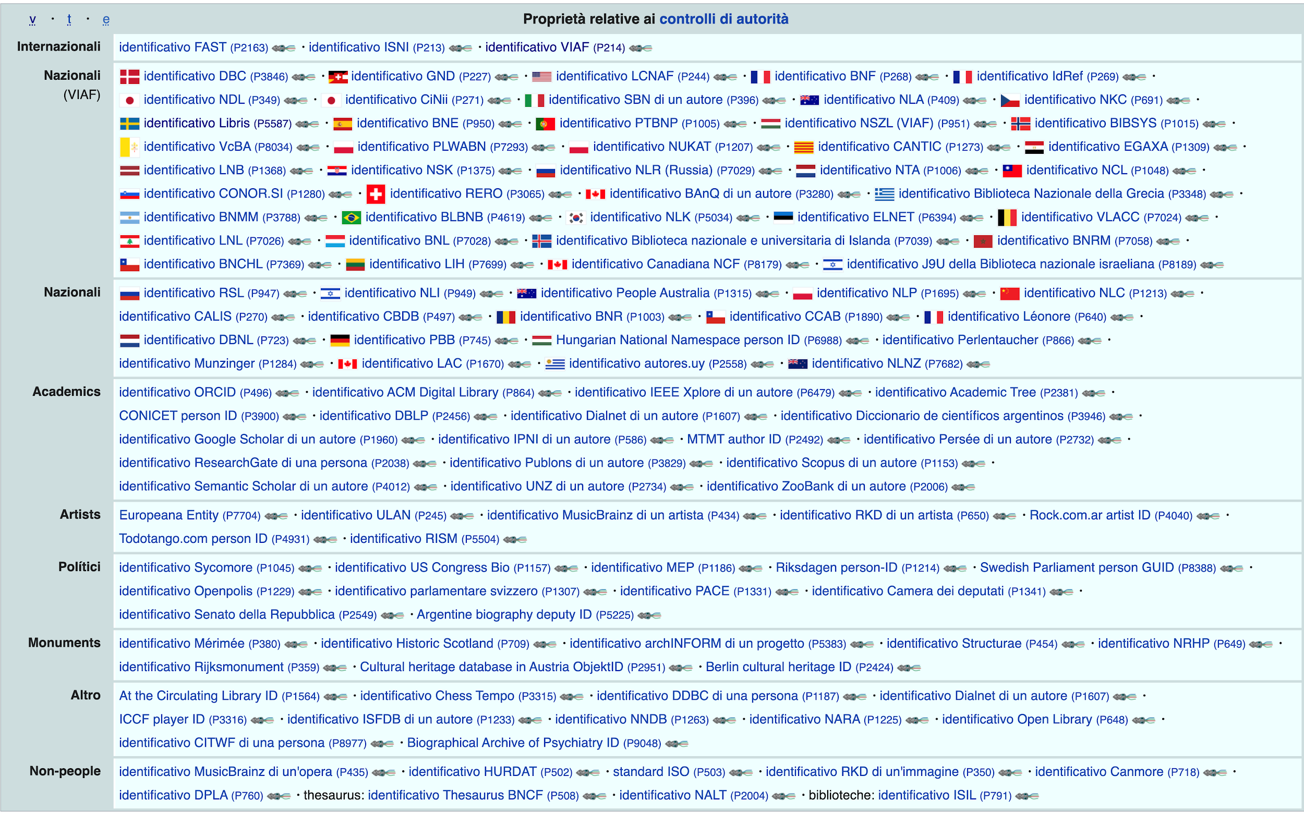
Task: Open identificativo NSZL (VIAF) link
Action: pos(876,123)
